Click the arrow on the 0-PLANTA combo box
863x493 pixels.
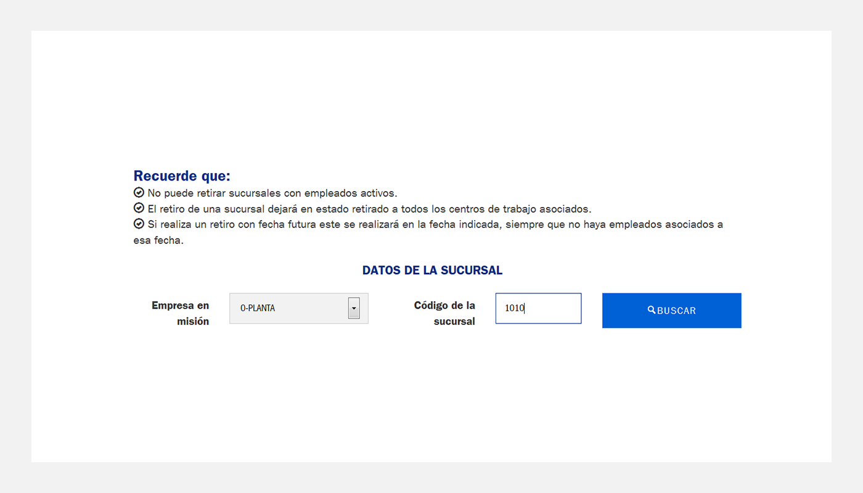(x=354, y=308)
